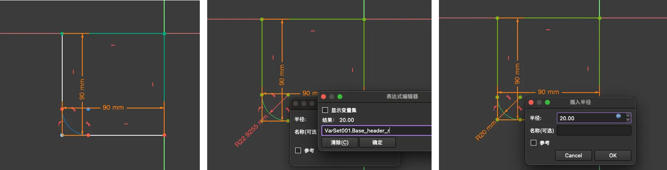Select the red bottom-right vertex in left sketch
The image size is (667, 170).
point(164,135)
